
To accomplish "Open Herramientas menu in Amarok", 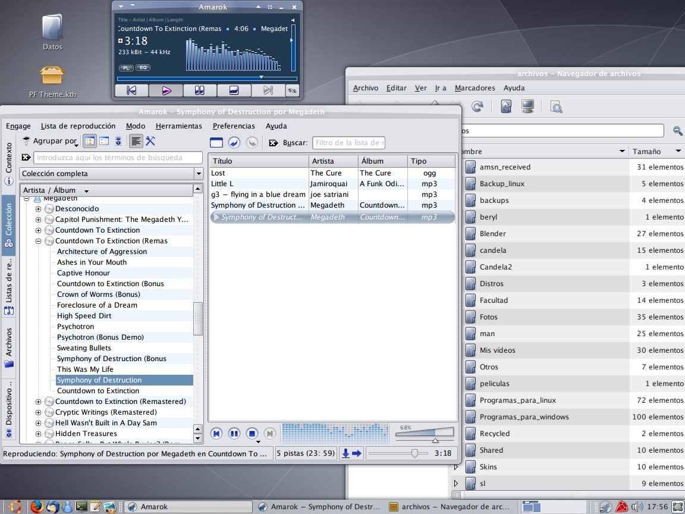I will (x=178, y=126).
